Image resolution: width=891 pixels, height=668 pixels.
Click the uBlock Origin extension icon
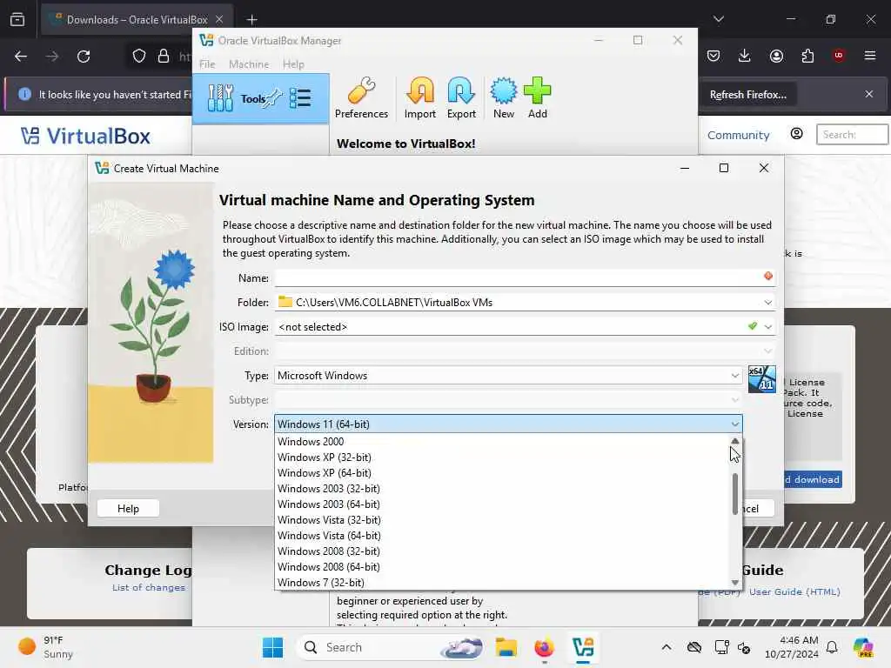click(839, 56)
